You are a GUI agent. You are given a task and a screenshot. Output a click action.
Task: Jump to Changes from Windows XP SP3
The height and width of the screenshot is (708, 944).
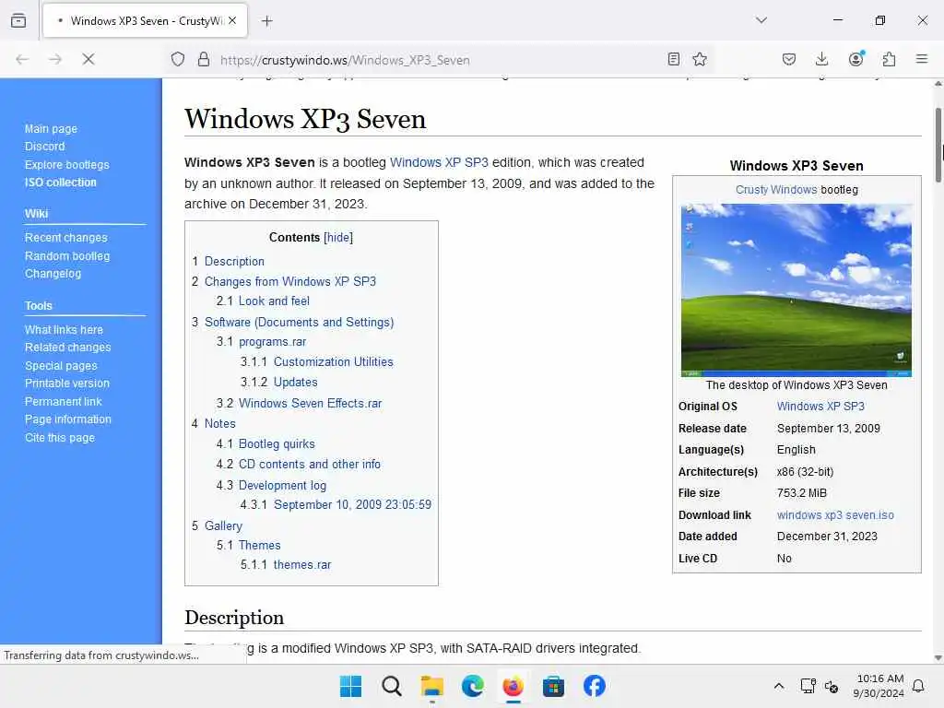[x=290, y=282]
